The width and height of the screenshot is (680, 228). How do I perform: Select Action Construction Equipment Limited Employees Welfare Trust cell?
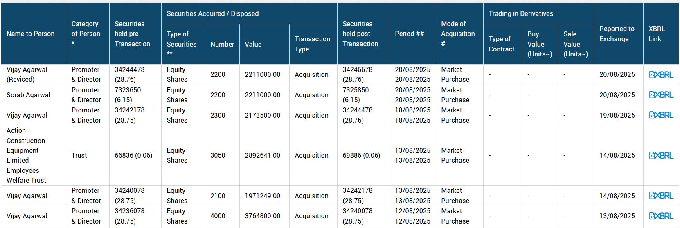point(26,155)
